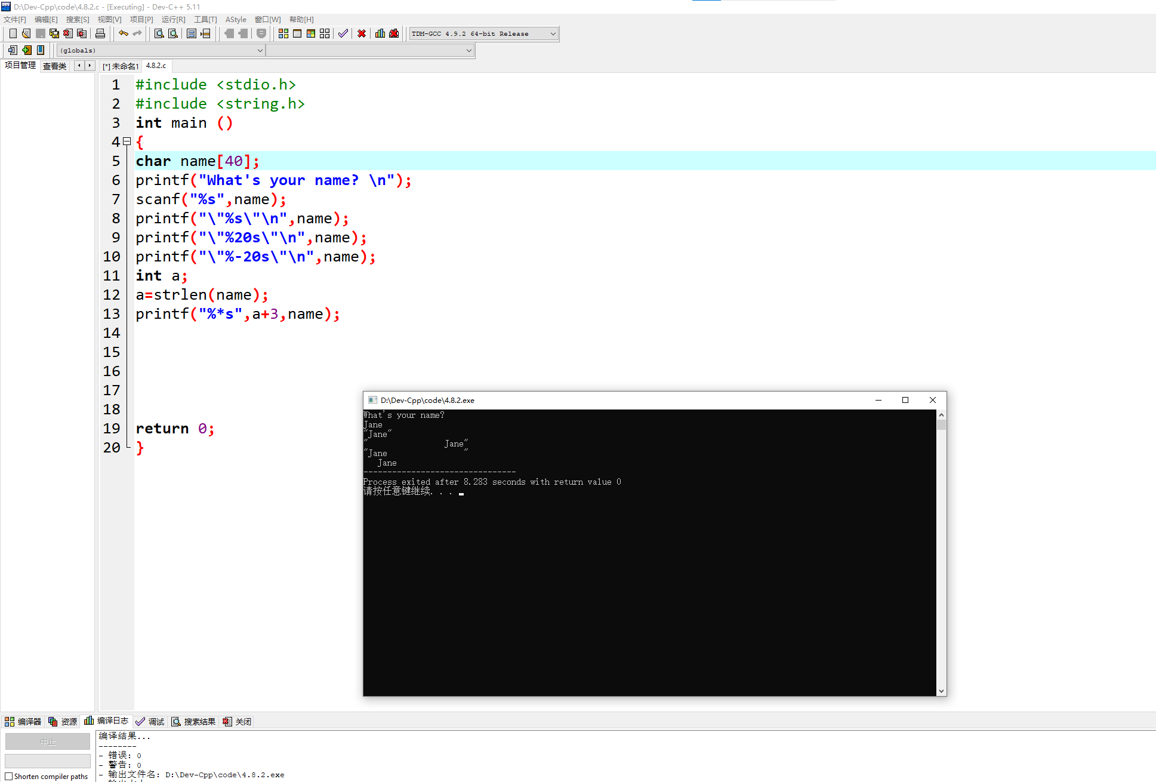The height and width of the screenshot is (782, 1156).
Task: Click the 关闭 button in bottom panel
Action: click(x=237, y=721)
